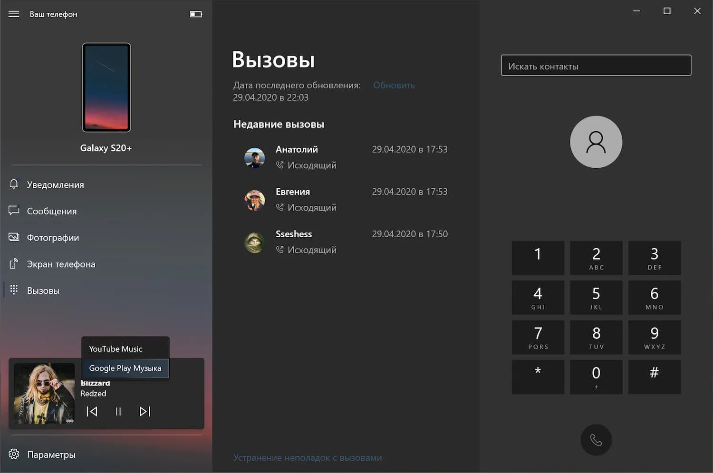This screenshot has width=713, height=473.
Task: Tap the asterisk key on keypad
Action: click(538, 377)
